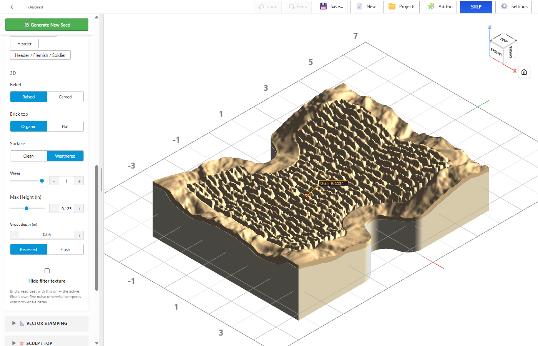
Task: Decrease Max Height value
Action: click(x=54, y=209)
